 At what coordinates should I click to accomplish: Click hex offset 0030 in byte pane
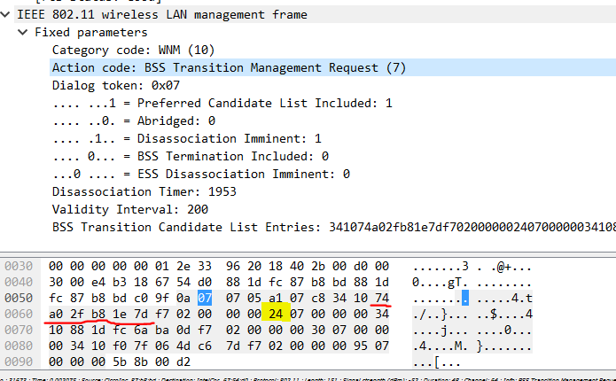coord(20,266)
